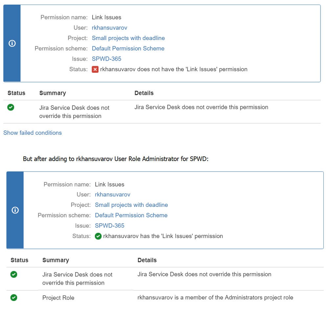Click the red X status icon for Link Issues
Image resolution: width=328 pixels, height=319 pixels.
click(x=95, y=70)
